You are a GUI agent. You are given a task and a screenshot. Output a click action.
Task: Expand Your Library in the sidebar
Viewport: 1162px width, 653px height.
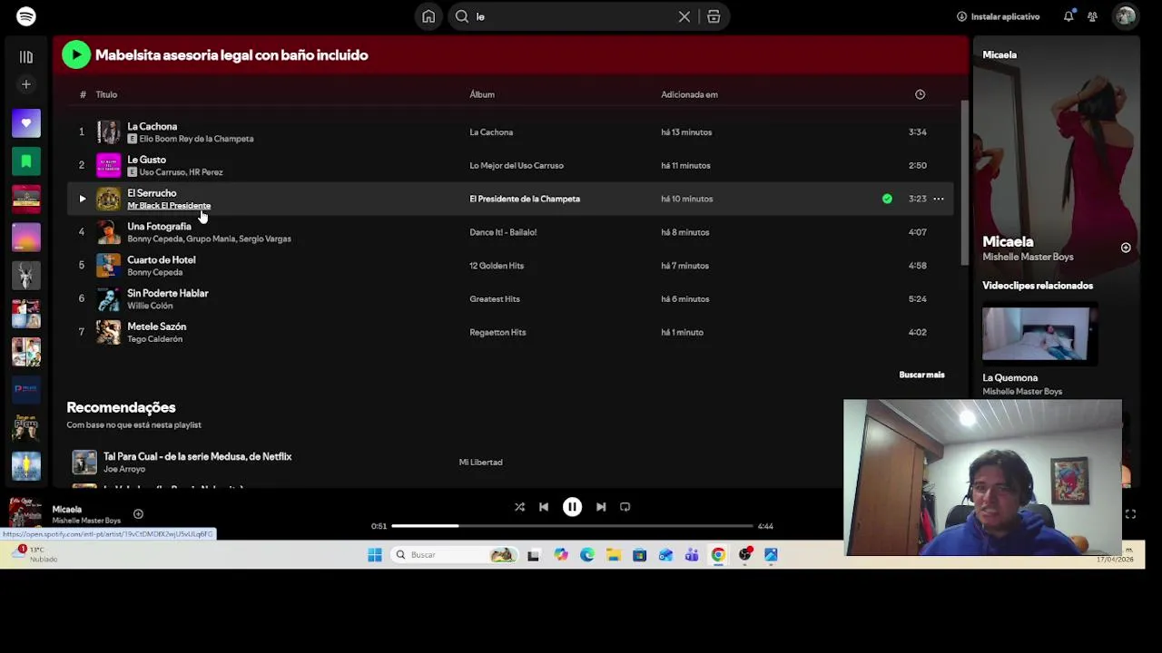25,57
